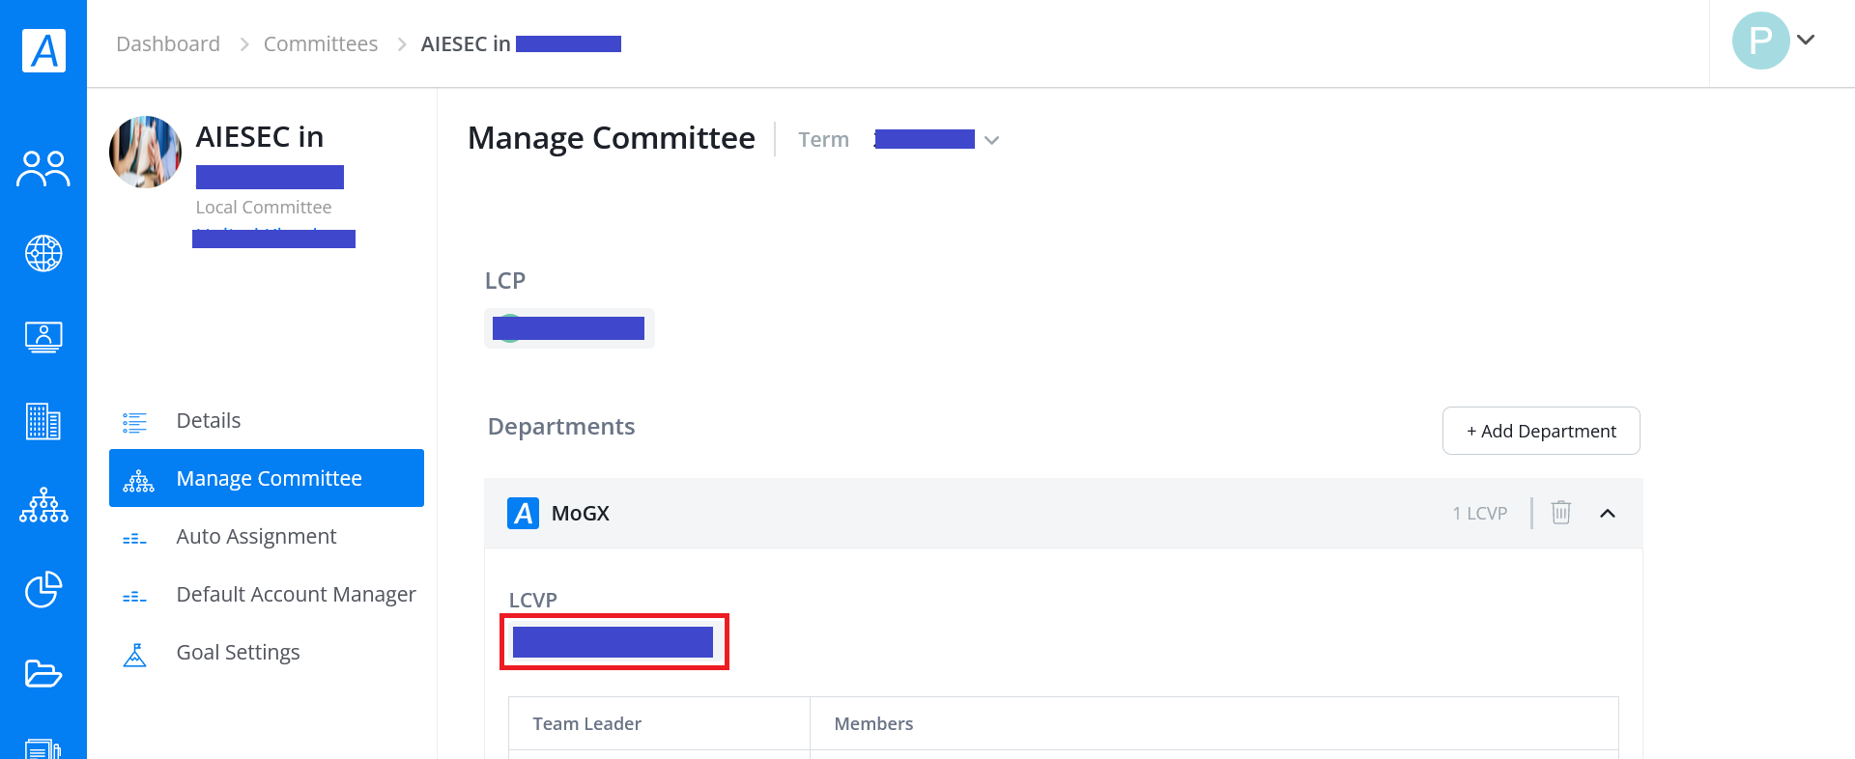Click the monitor user icon in sidebar
1855x759 pixels.
click(x=43, y=337)
